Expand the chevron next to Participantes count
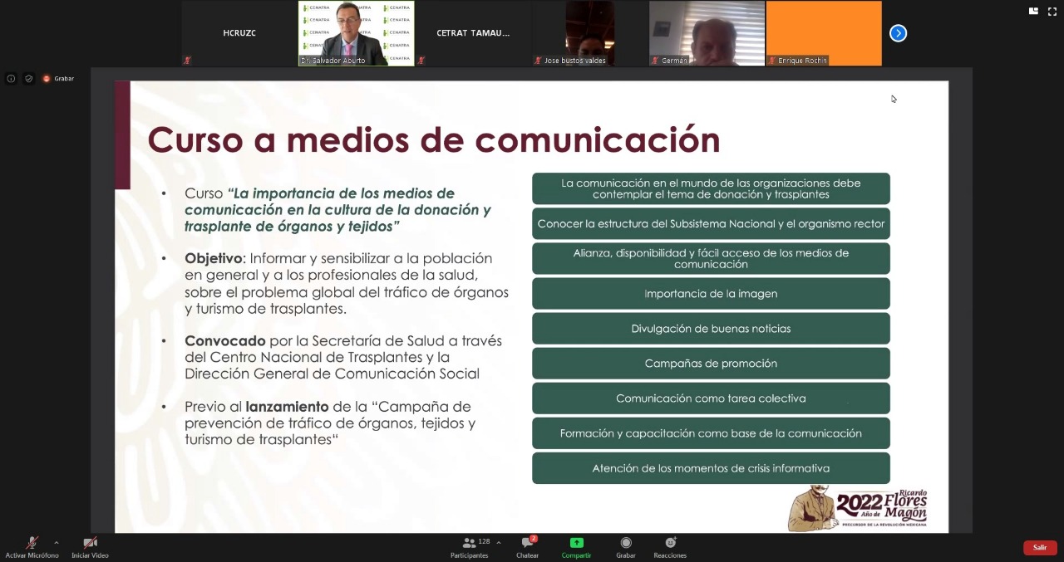 [x=499, y=542]
